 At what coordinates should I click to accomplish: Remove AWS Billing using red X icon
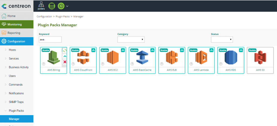[x=65, y=62]
